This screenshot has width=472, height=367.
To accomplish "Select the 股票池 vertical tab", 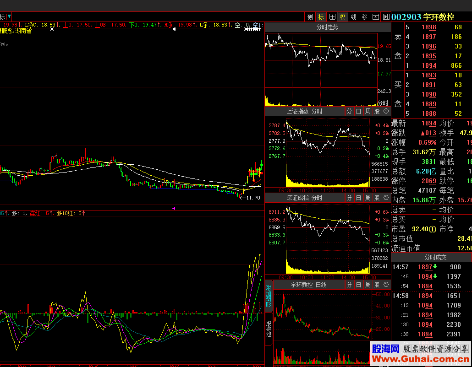I will coord(269,329).
